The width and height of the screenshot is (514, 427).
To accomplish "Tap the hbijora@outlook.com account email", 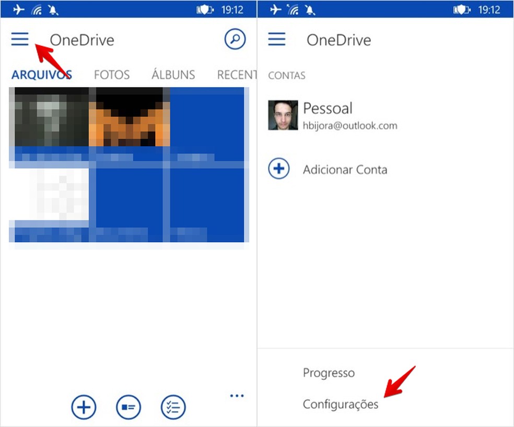I will coord(350,125).
